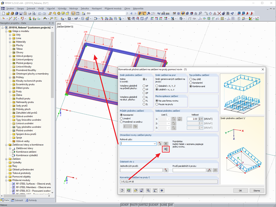Click the Prutů paralelních k prutu input field
The width and height of the screenshot is (276, 207).
click(x=189, y=170)
